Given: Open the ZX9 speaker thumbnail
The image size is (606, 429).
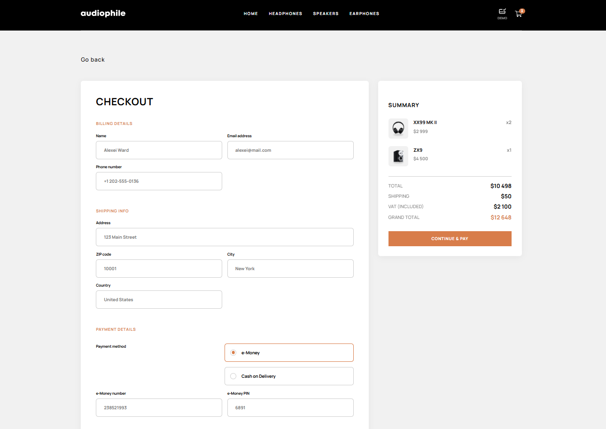Looking at the screenshot, I should (398, 156).
